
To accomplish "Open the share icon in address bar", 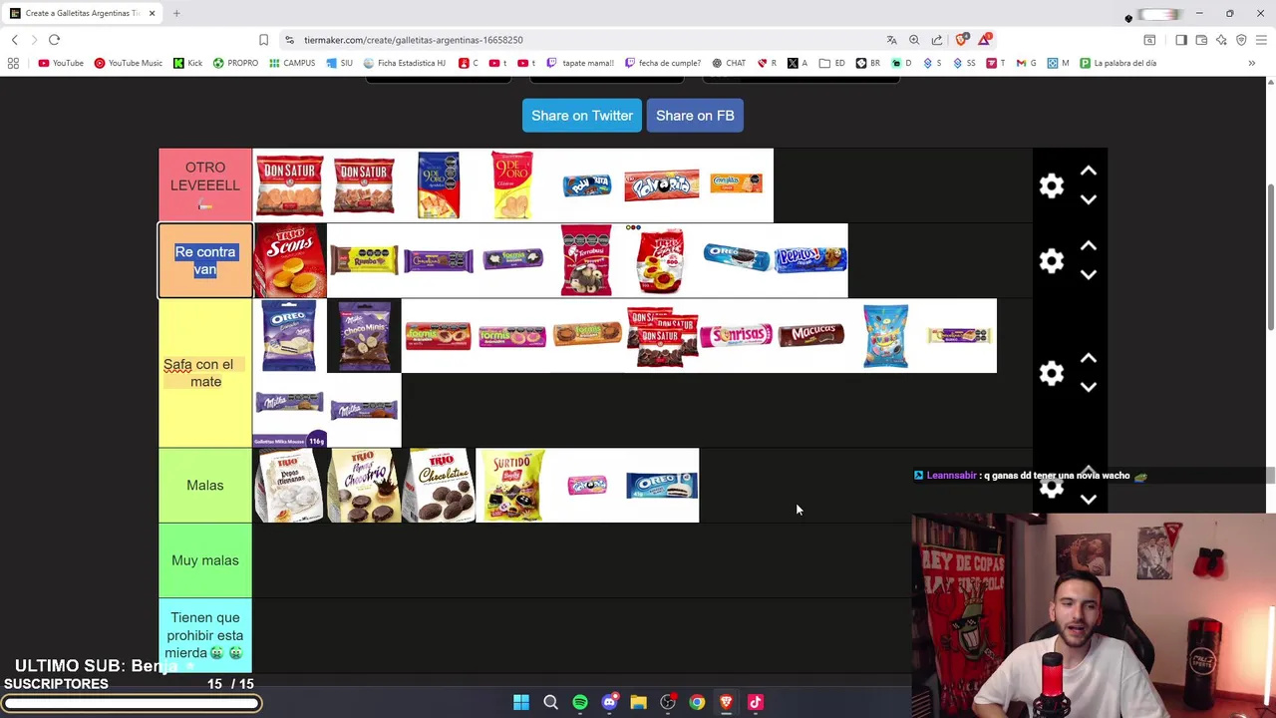I will tap(937, 40).
